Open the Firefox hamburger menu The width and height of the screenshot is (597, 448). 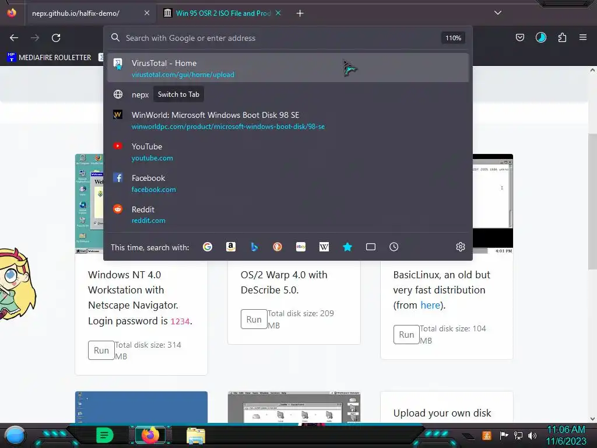[x=582, y=37]
